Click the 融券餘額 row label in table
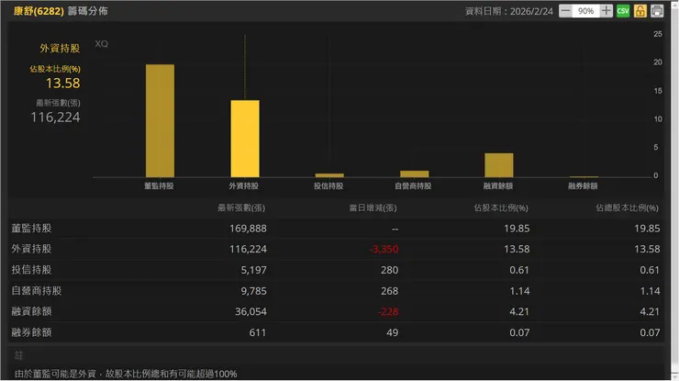The width and height of the screenshot is (679, 381). coord(31,332)
